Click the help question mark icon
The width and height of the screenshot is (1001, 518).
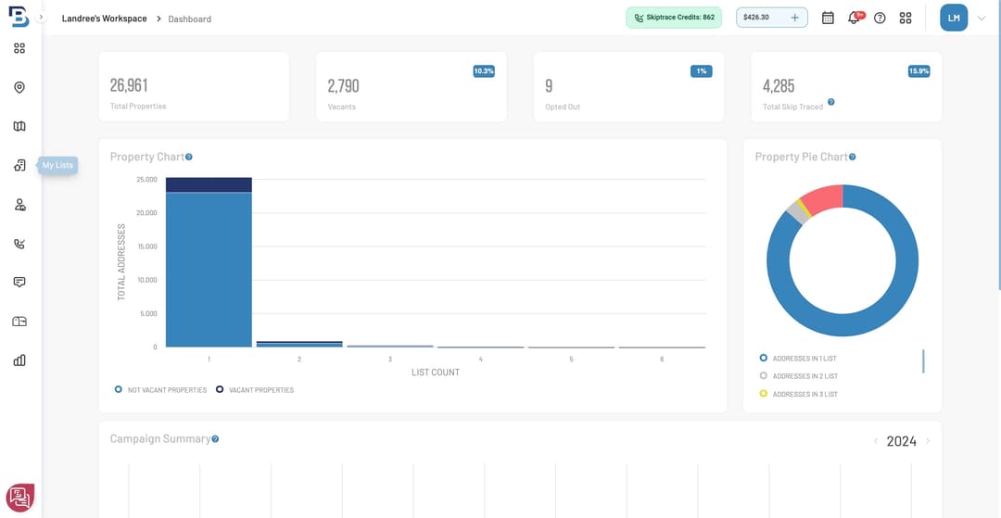880,18
